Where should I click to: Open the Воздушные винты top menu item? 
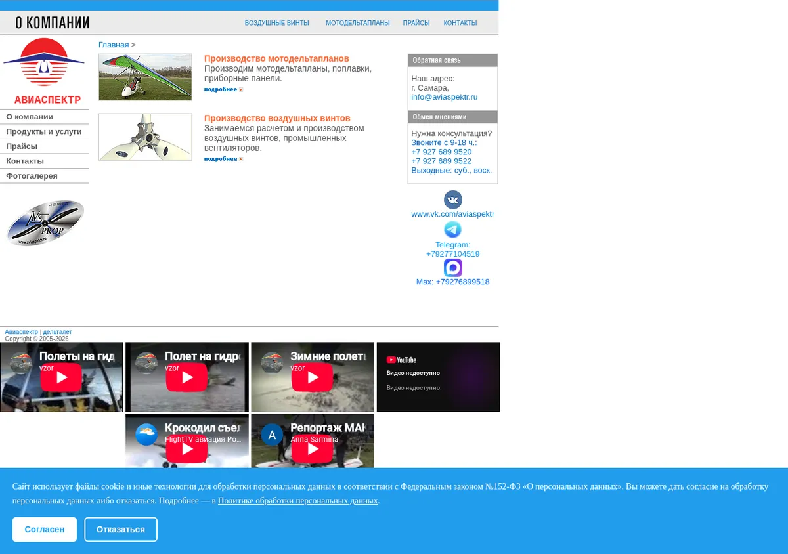coord(276,23)
